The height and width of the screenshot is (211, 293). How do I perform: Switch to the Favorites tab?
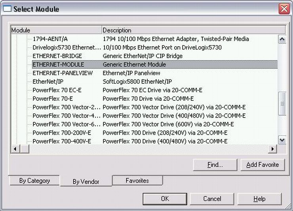pos(137,181)
